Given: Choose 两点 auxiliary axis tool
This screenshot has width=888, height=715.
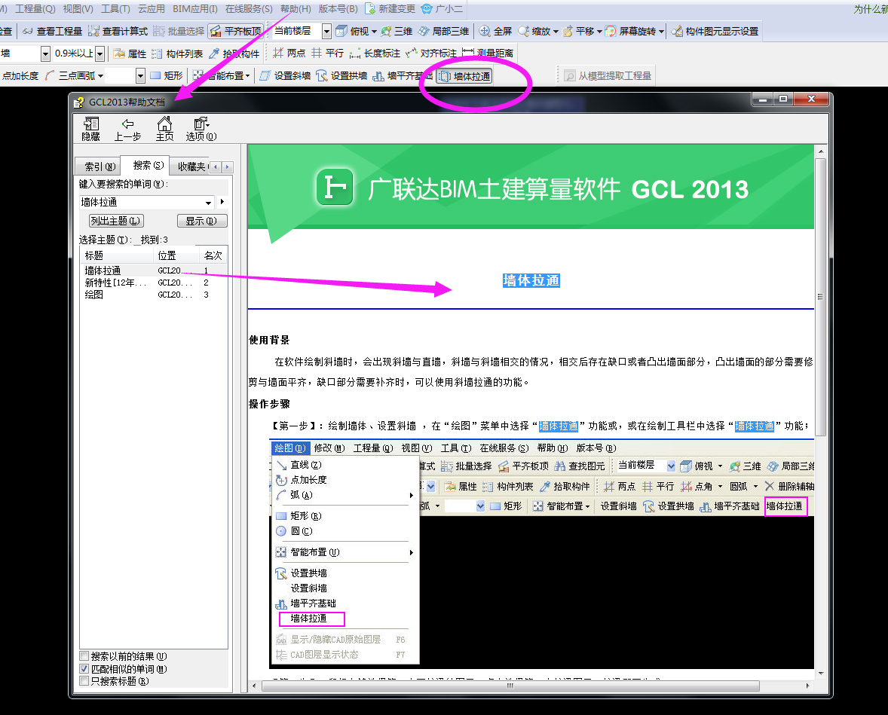Looking at the screenshot, I should point(289,53).
